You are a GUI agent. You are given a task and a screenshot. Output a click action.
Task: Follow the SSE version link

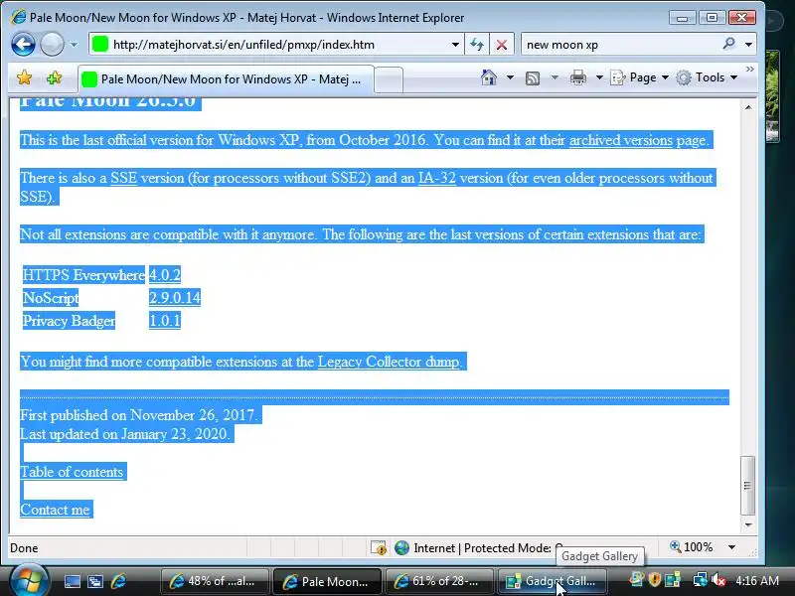pos(123,178)
